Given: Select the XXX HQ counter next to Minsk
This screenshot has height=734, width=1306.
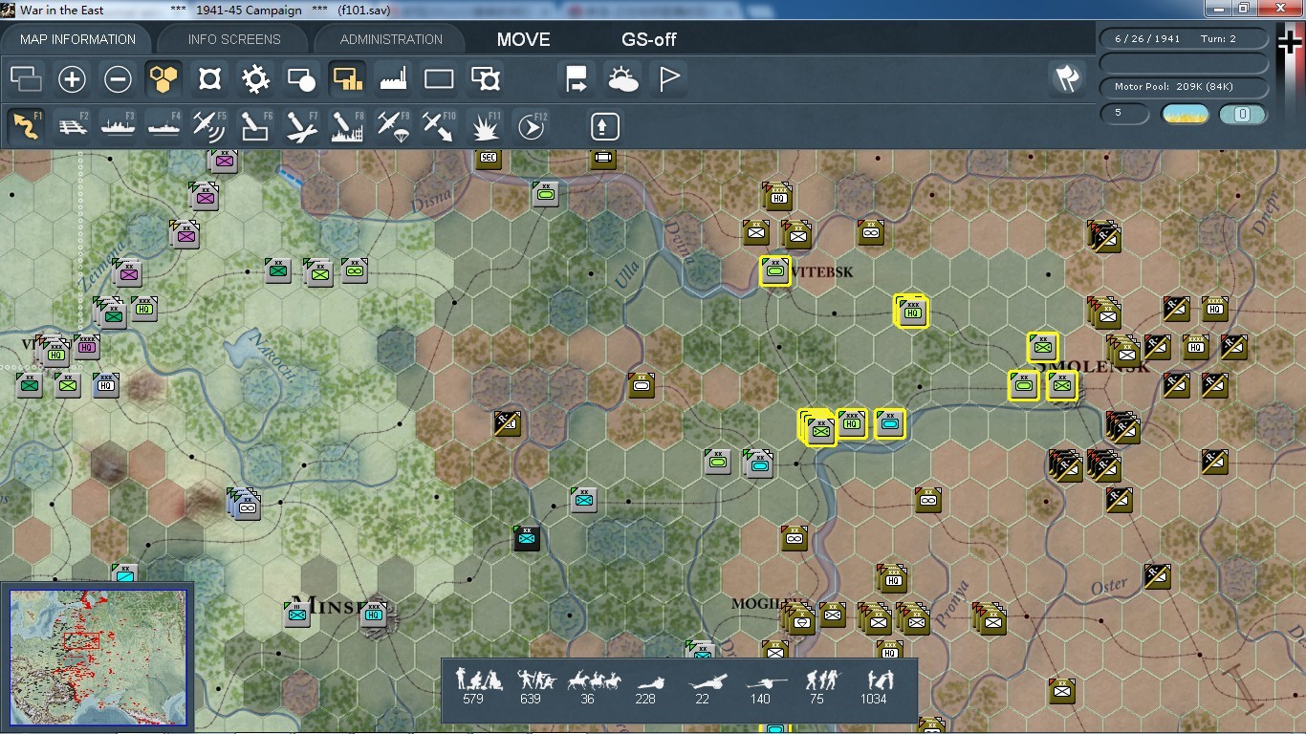Looking at the screenshot, I should pyautogui.click(x=374, y=614).
